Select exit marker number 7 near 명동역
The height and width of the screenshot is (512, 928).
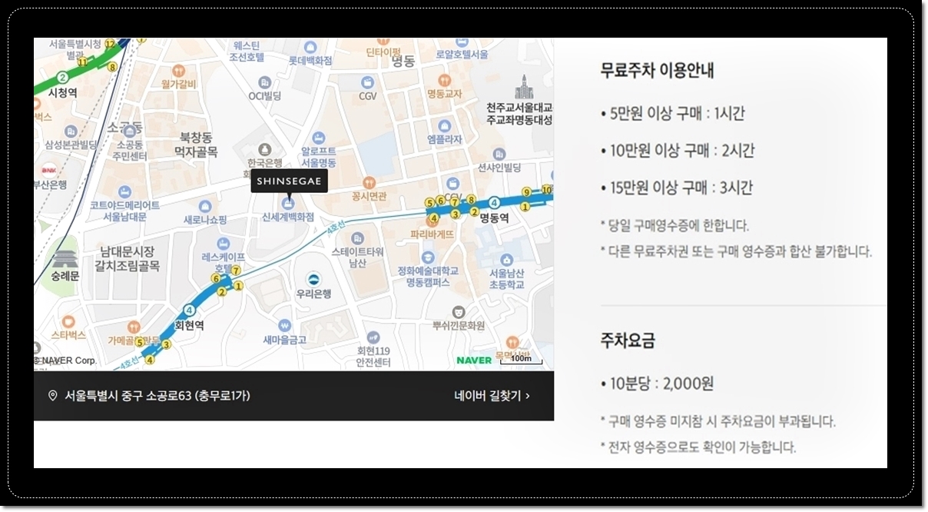coord(455,201)
